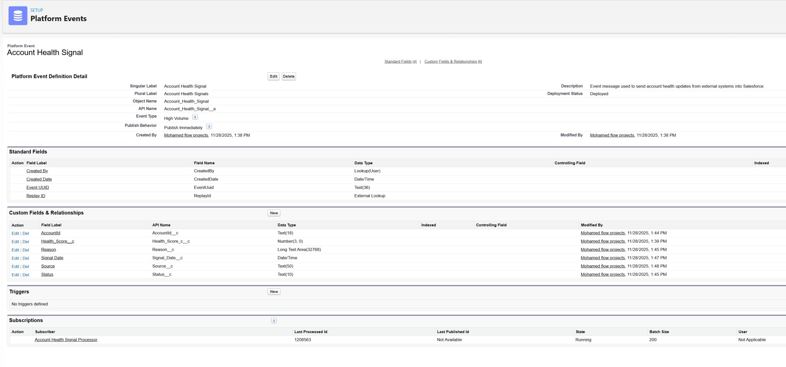Open the Created By standard field
Screen dimensions: 786x367
coord(37,171)
